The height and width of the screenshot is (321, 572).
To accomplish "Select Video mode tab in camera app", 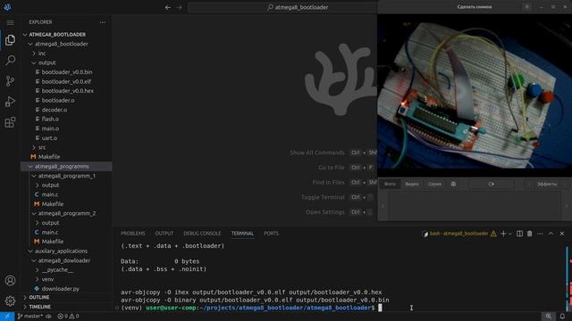I will 411,185.
